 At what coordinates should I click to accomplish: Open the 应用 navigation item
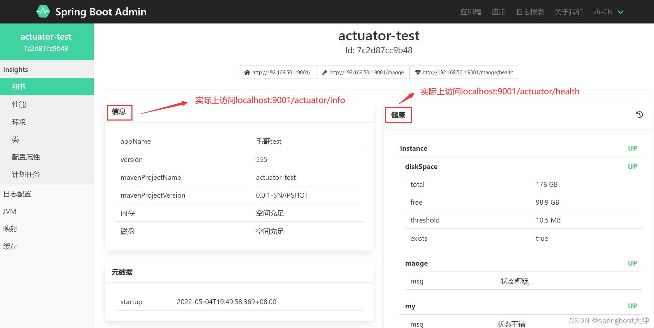coord(498,12)
